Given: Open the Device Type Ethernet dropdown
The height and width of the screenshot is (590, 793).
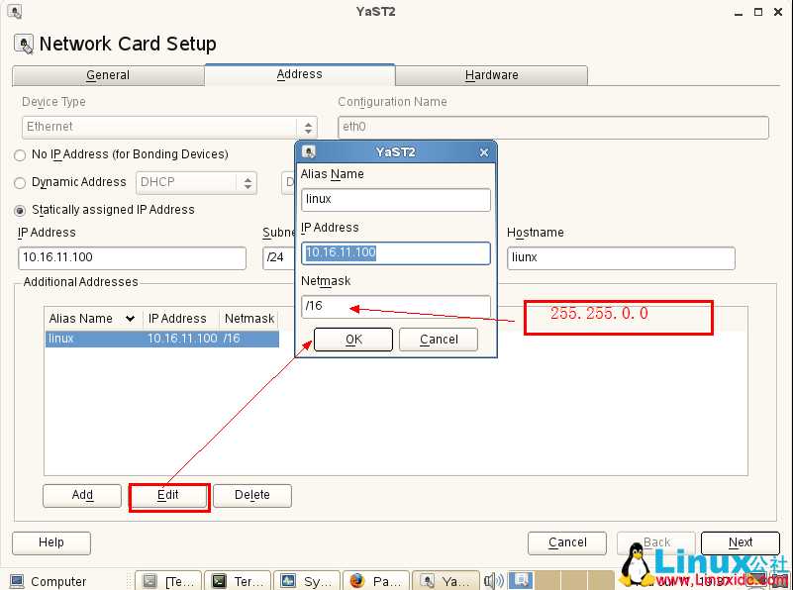Looking at the screenshot, I should 308,127.
